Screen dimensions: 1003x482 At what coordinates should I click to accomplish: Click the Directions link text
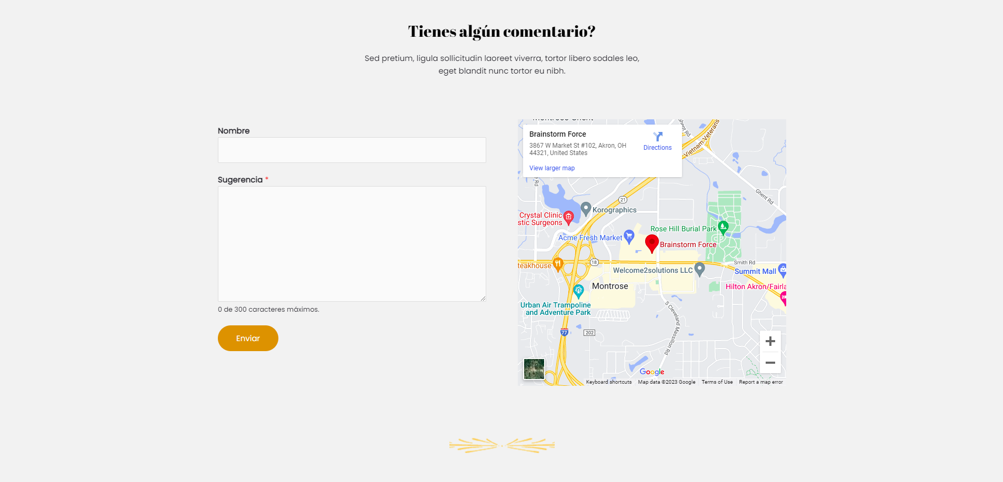tap(658, 148)
